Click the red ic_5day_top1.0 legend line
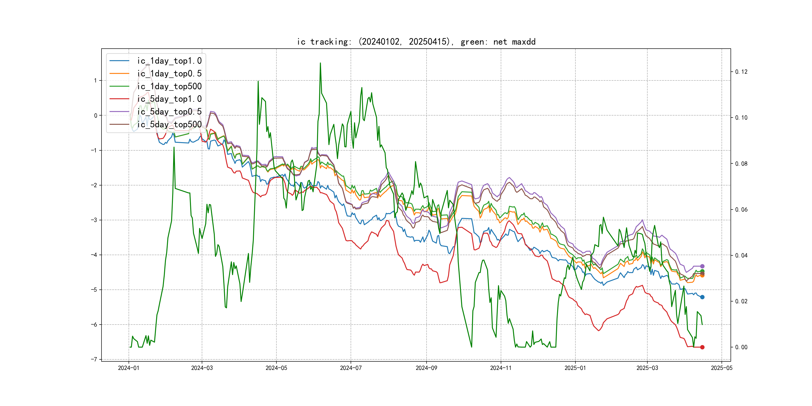812x406 pixels. pos(119,99)
